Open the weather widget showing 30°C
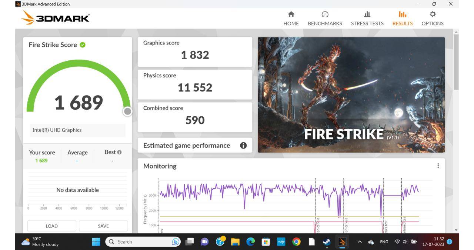Viewport: 474px width, 250px height. [41, 242]
